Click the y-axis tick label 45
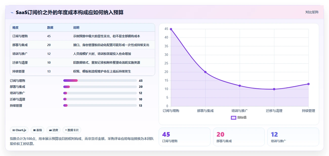Screen dimensions: 329x156 point(166,29)
